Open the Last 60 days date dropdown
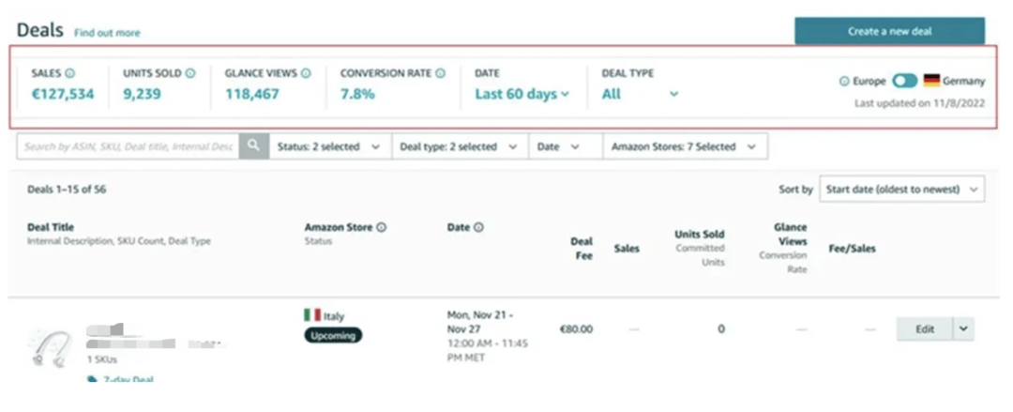This screenshot has width=1013, height=412. (522, 94)
